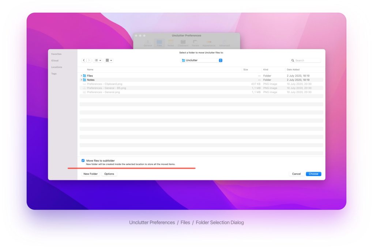Viewport: 373px width, 247px height.
Task: Click the Choose button
Action: click(x=313, y=174)
